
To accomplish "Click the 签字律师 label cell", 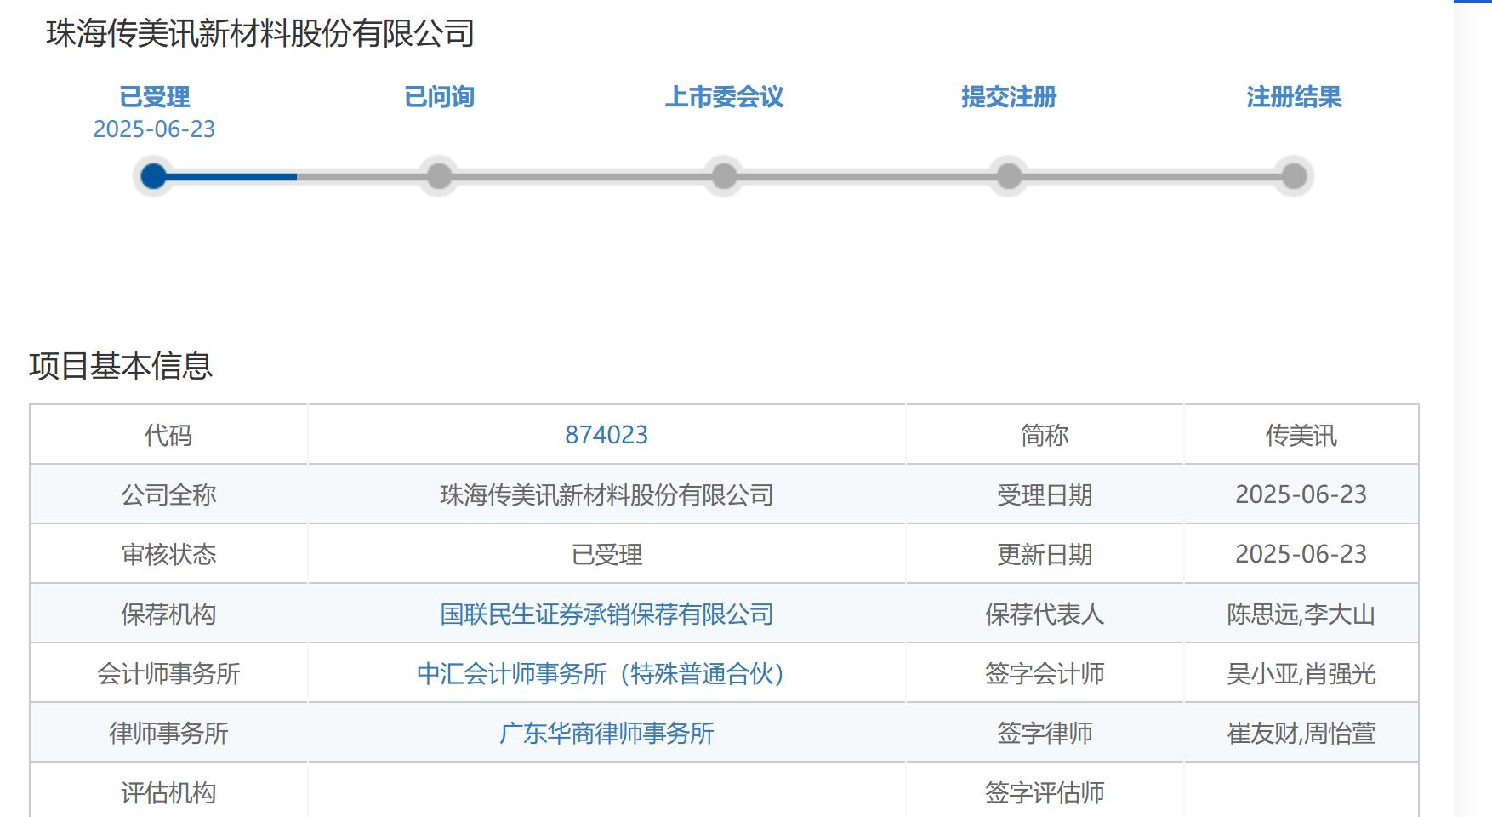I will (1045, 733).
